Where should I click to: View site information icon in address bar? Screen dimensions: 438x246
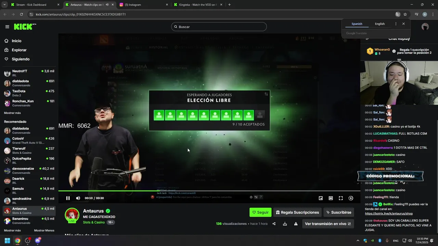31,14
